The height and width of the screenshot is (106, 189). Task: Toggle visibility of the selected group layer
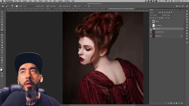click(151, 29)
